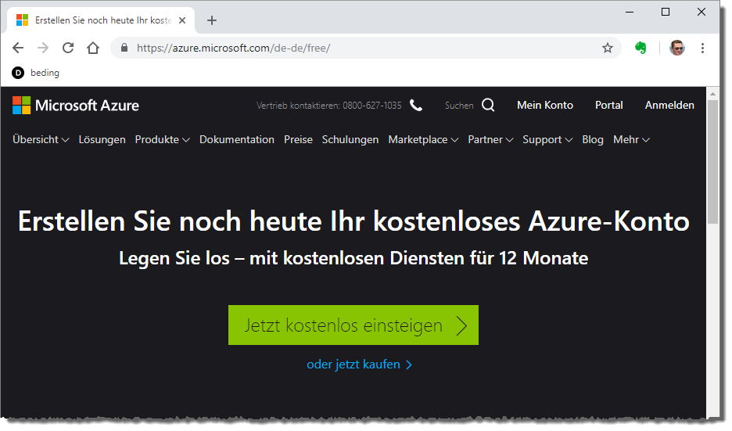732x431 pixels.
Task: Click Anmelden to sign in
Action: [x=669, y=105]
